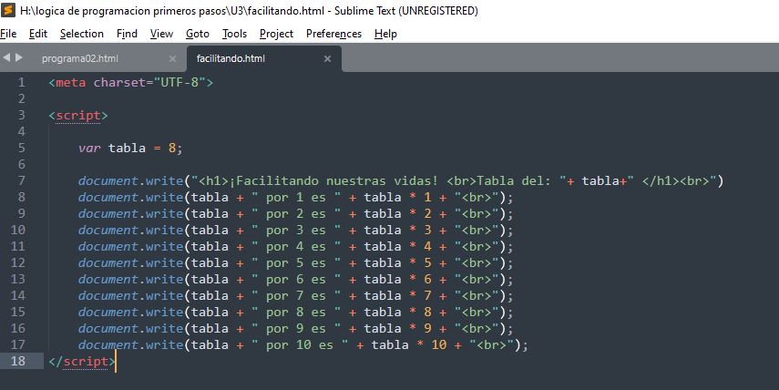The width and height of the screenshot is (779, 390).
Task: Click 'Tabla del:' text on line 7
Action: 514,180
